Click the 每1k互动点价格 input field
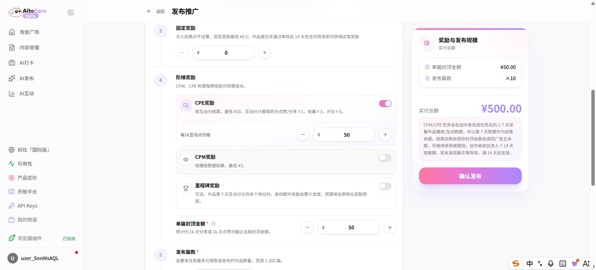The height and width of the screenshot is (270, 596). click(344, 135)
